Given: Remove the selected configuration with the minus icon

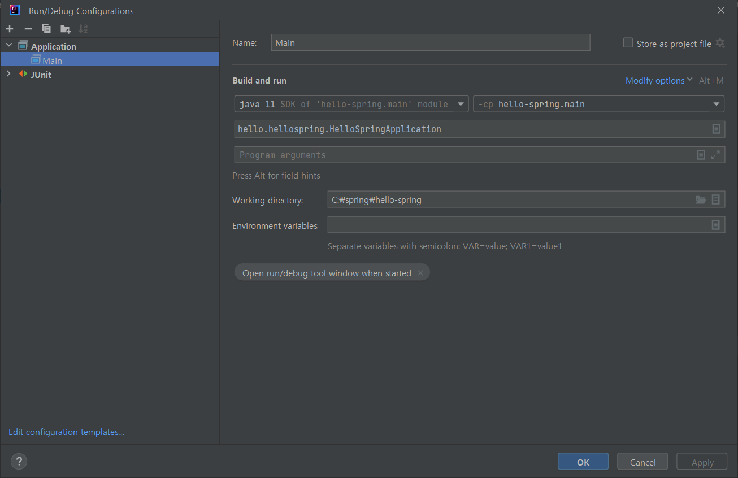Looking at the screenshot, I should [28, 29].
